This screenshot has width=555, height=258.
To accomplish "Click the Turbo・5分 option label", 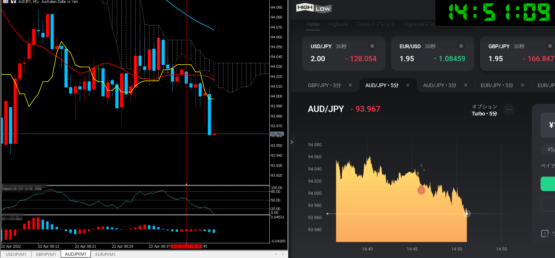I will coord(484,114).
